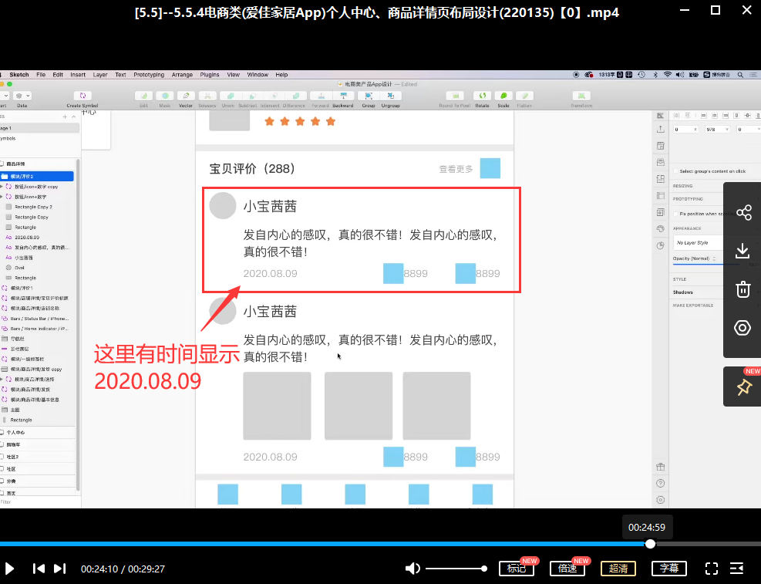This screenshot has width=761, height=584.
Task: Click the 字幕 subtitle button
Action: (x=669, y=568)
